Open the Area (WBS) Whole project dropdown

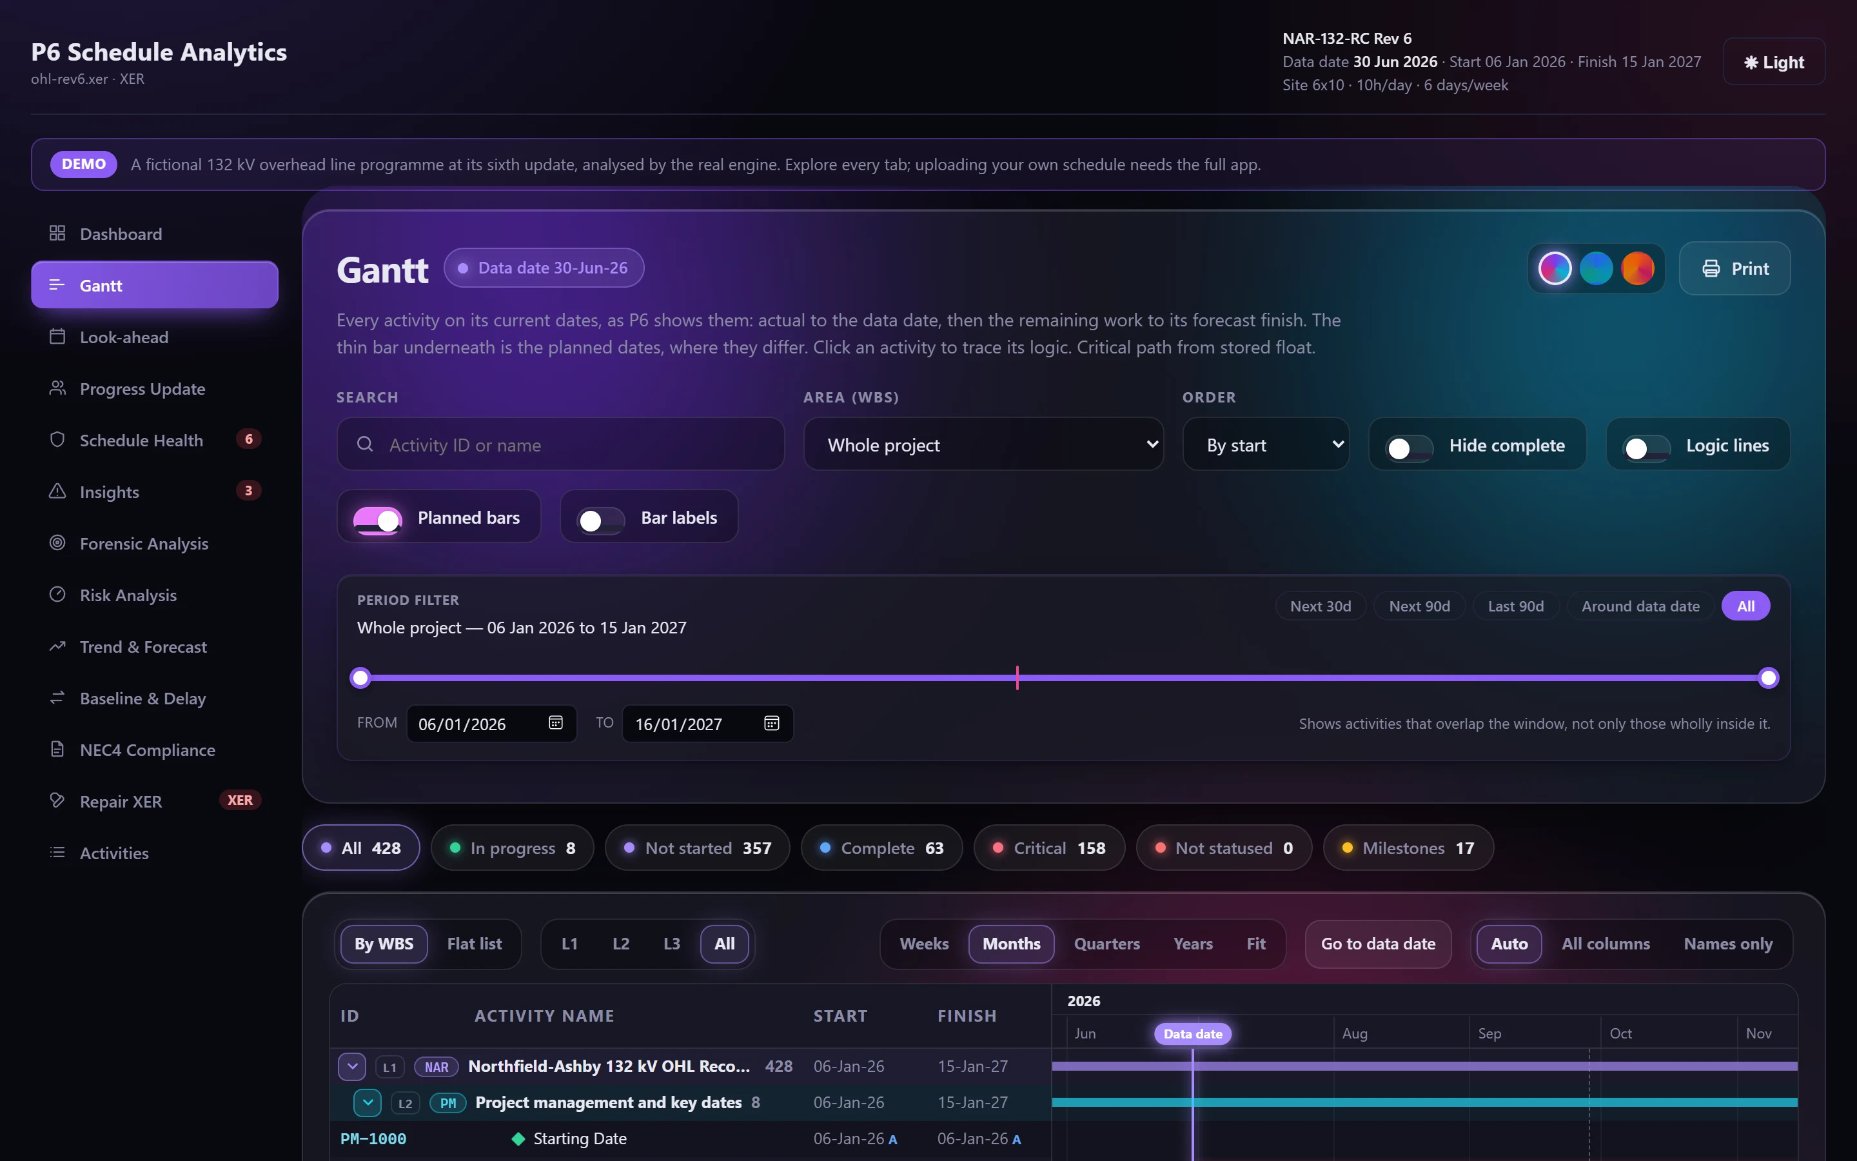point(984,444)
